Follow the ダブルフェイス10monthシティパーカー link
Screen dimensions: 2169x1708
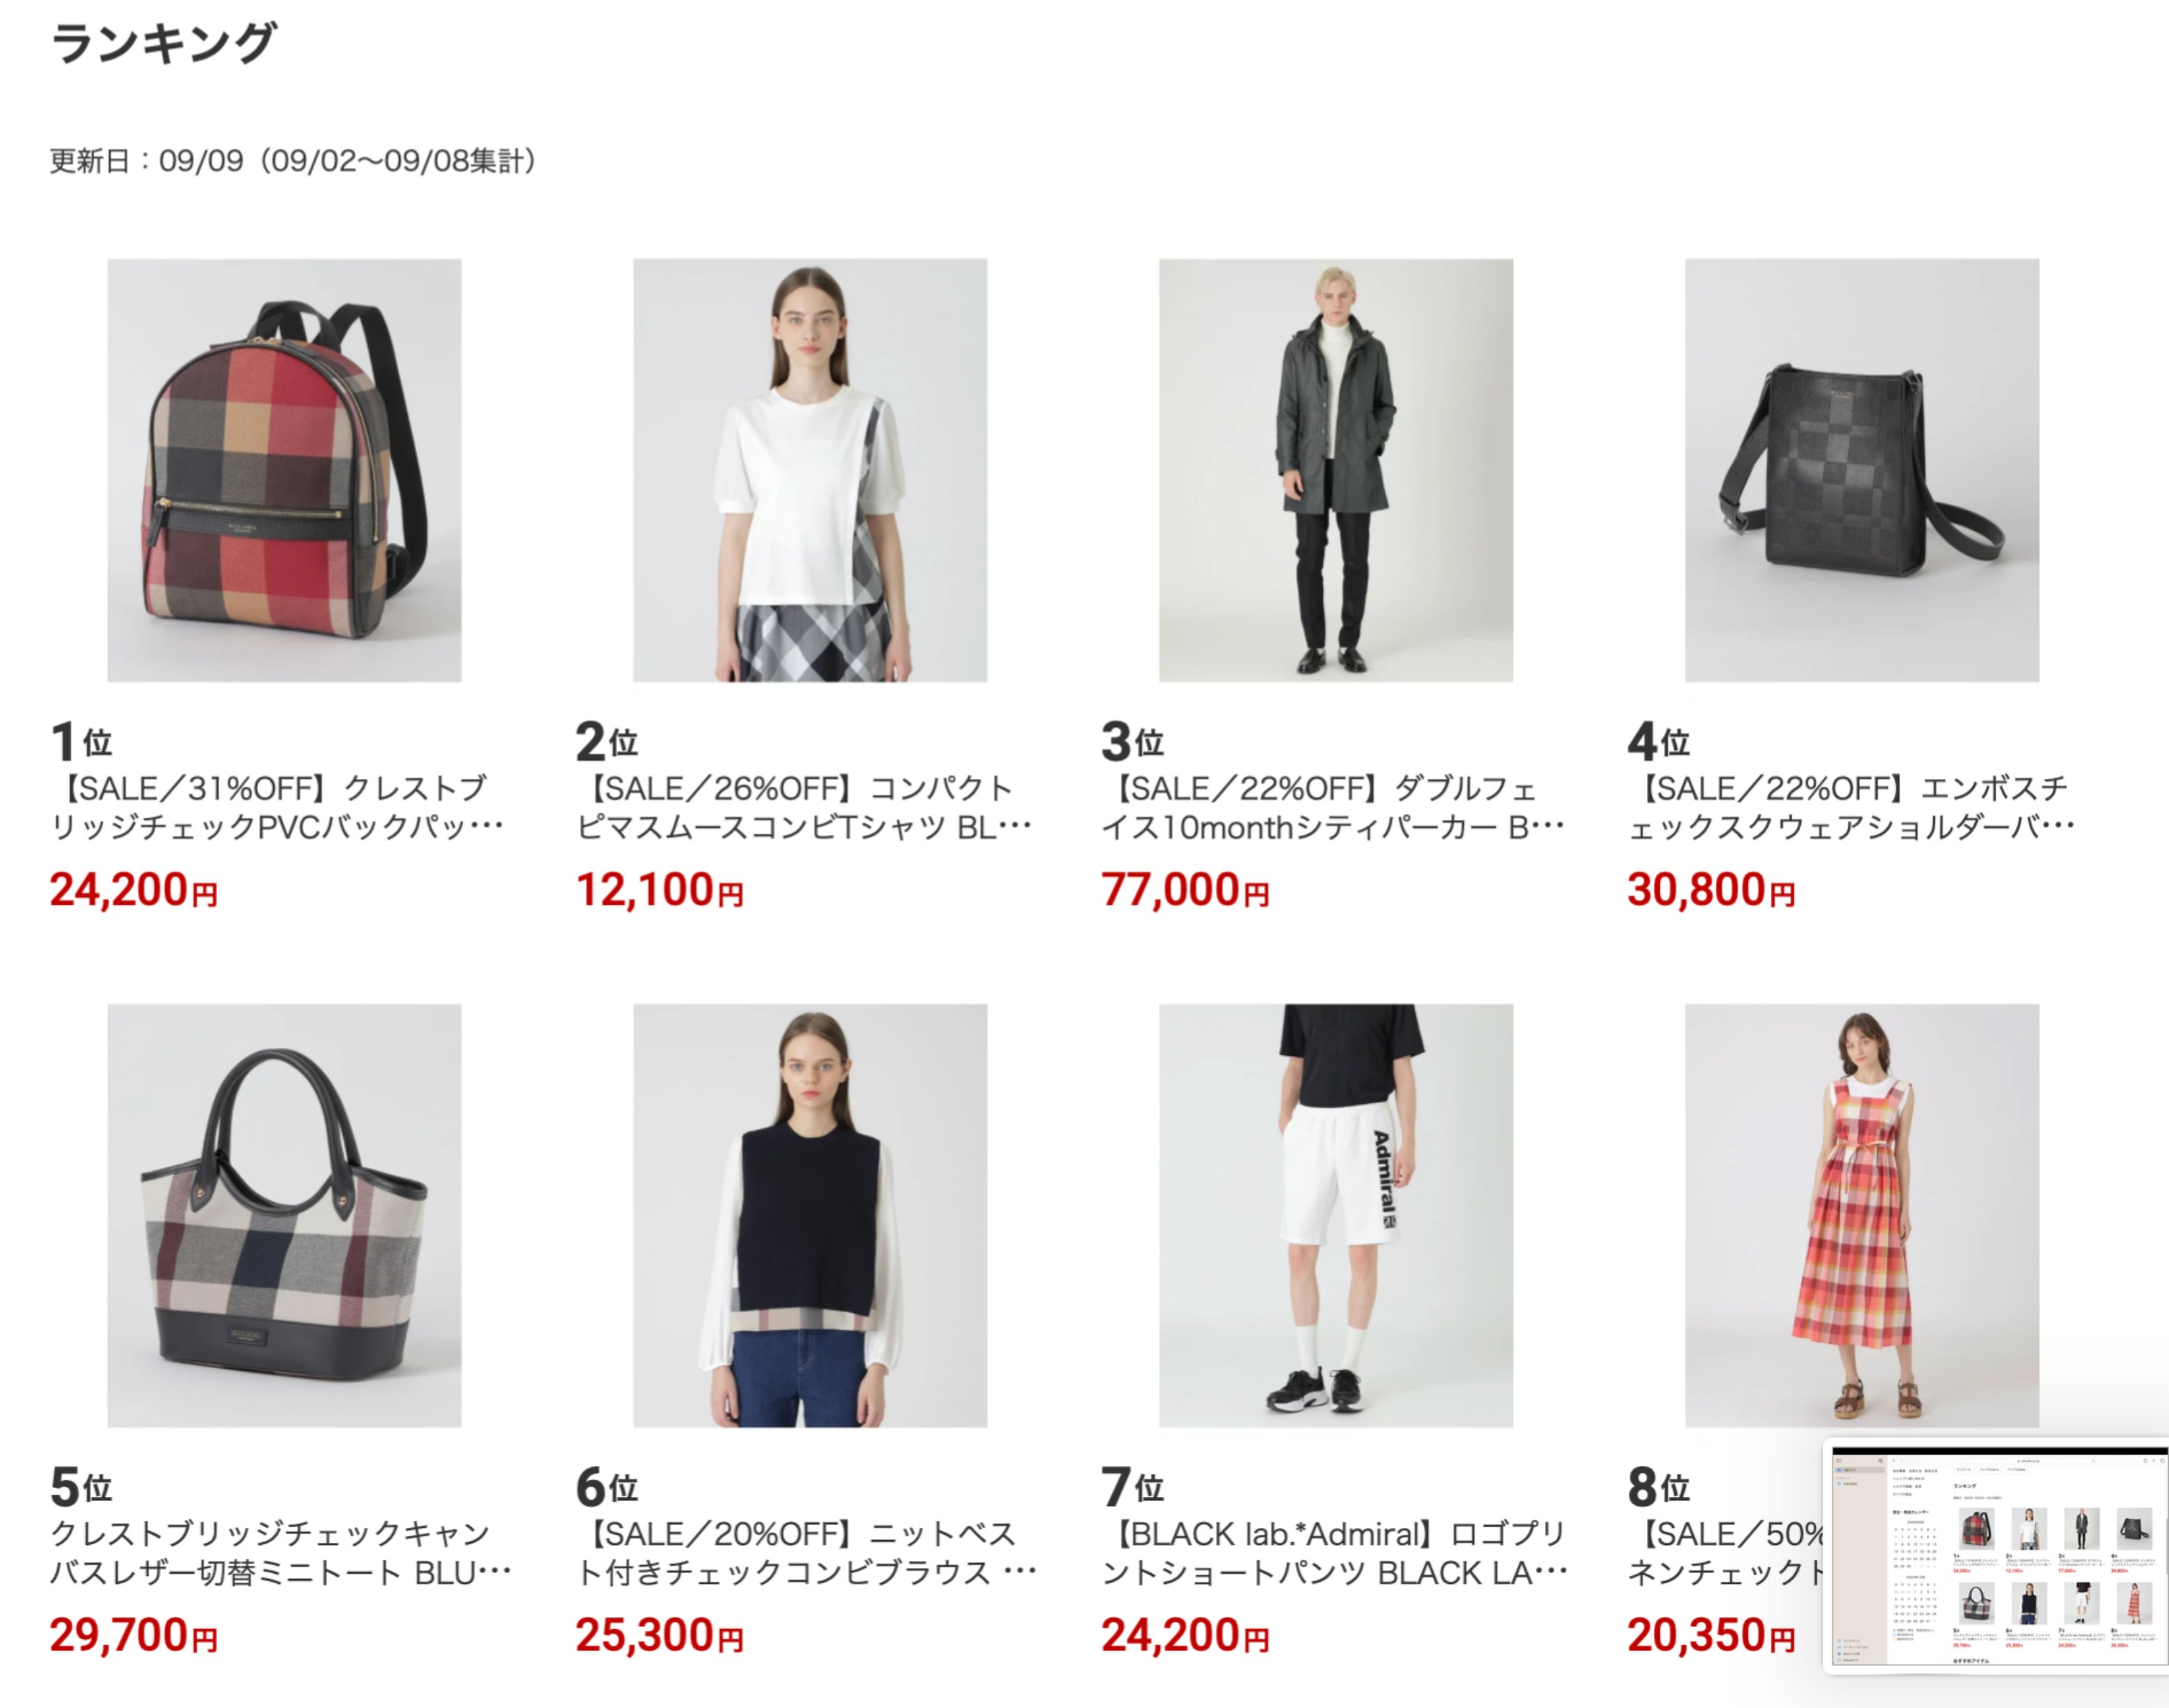coord(1332,808)
